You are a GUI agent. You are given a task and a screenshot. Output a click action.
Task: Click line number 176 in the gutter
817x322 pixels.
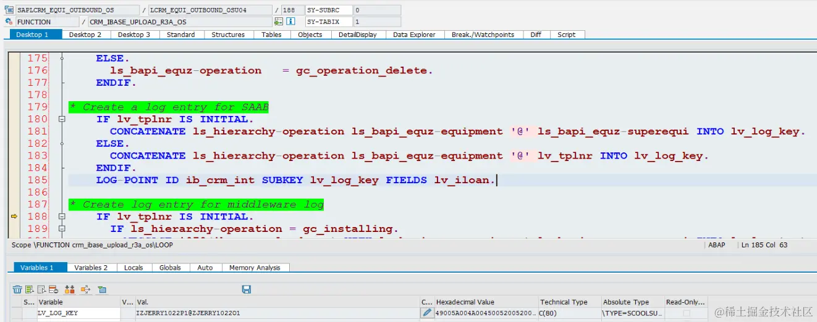click(x=37, y=70)
